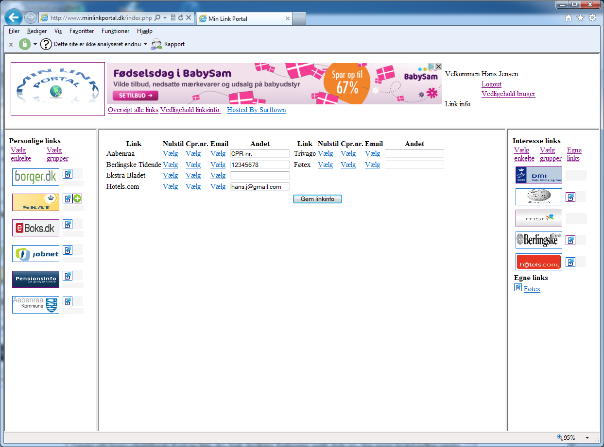Viewport: 604px width, 447px height.
Task: Open the Aabenraa Kommune logo link
Action: click(x=35, y=304)
